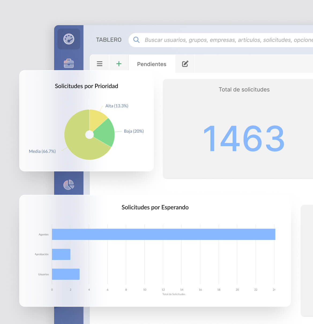
Task: Open the Tablero dashboard via speedometer icon
Action: 69,39
